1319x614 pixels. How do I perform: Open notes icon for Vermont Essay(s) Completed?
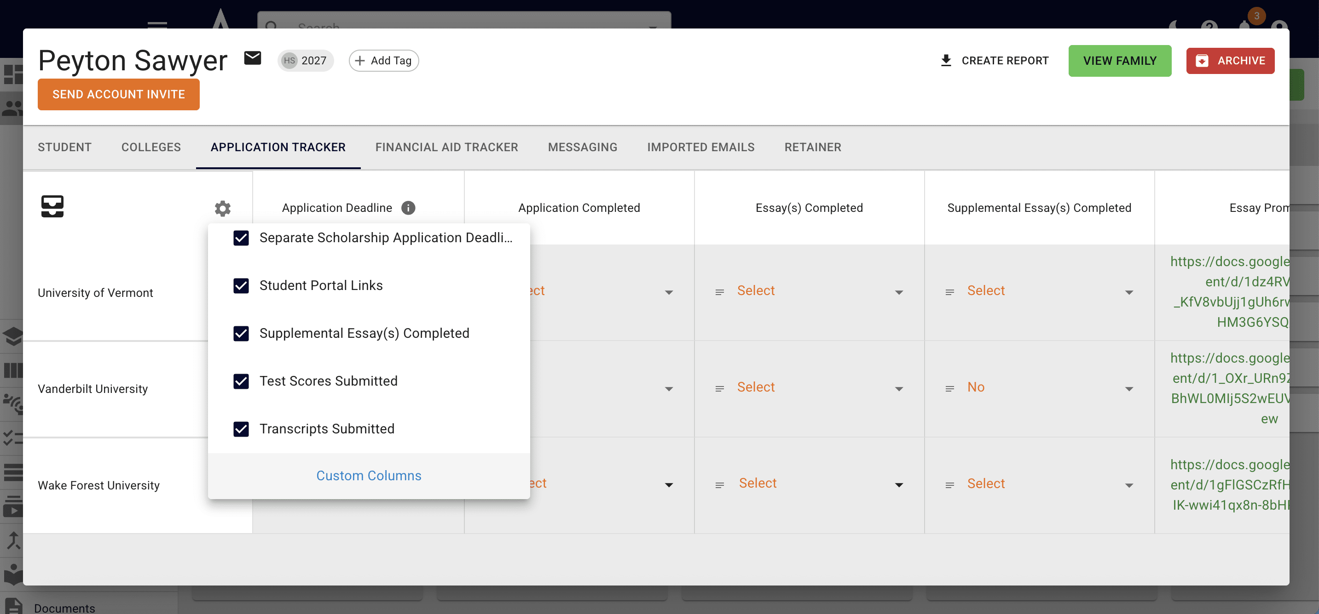[719, 292]
